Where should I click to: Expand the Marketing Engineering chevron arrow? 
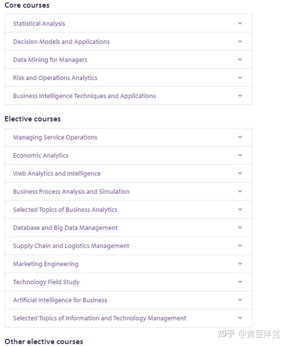coord(240,264)
